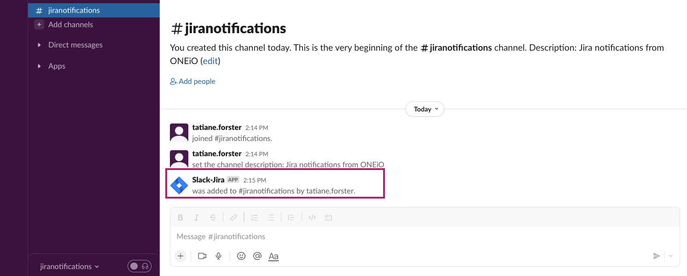Record an audio clip with microphone icon
Viewport: 687px width, 276px height.
[x=219, y=256]
